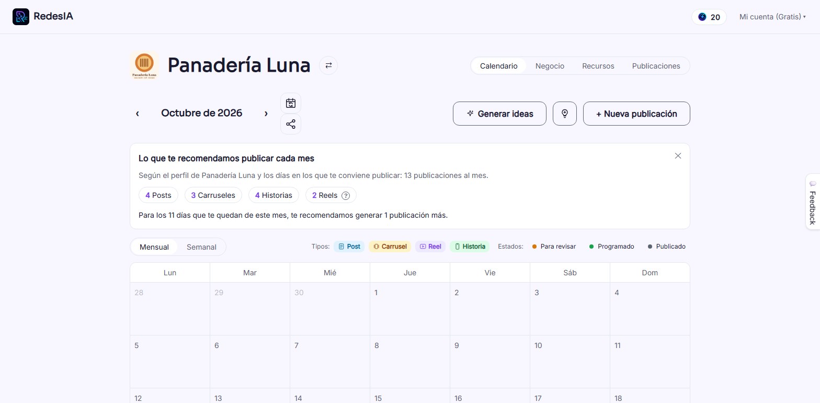The height and width of the screenshot is (403, 820).
Task: Select calendar day 4 (Dom)
Action: [650, 309]
